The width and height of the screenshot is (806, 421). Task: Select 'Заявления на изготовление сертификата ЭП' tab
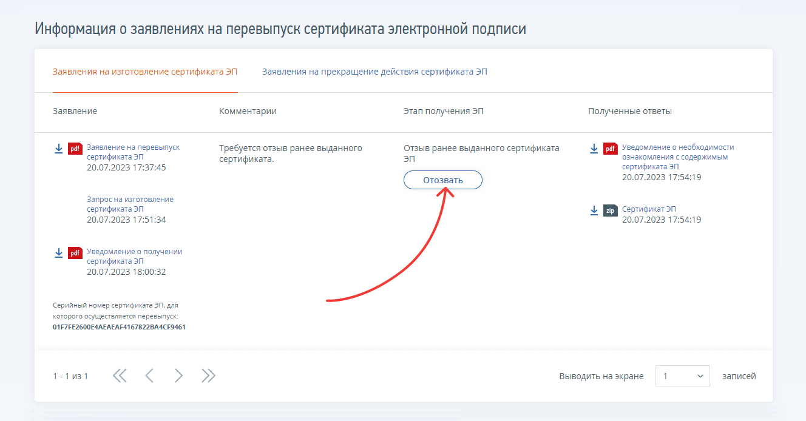pos(145,72)
